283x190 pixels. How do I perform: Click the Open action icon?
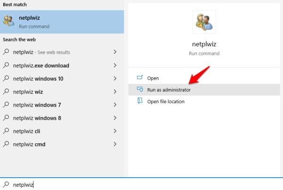click(140, 78)
